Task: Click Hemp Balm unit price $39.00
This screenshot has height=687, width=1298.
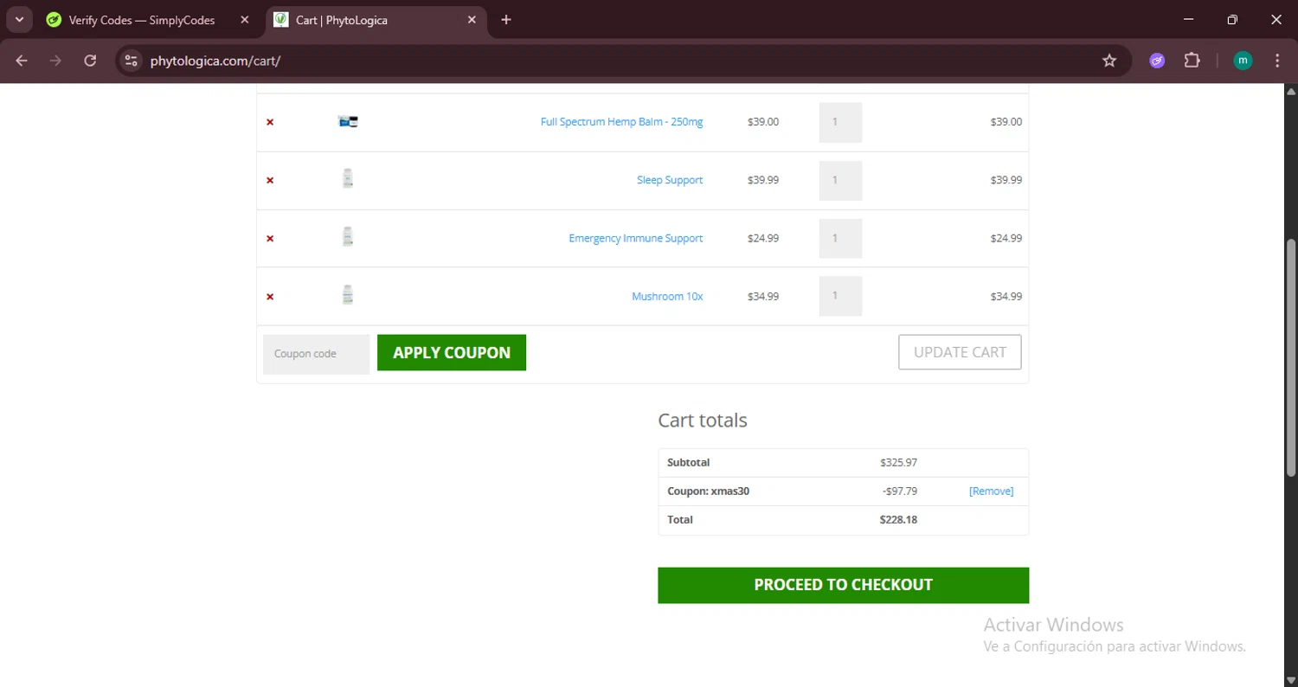Action: pos(763,122)
